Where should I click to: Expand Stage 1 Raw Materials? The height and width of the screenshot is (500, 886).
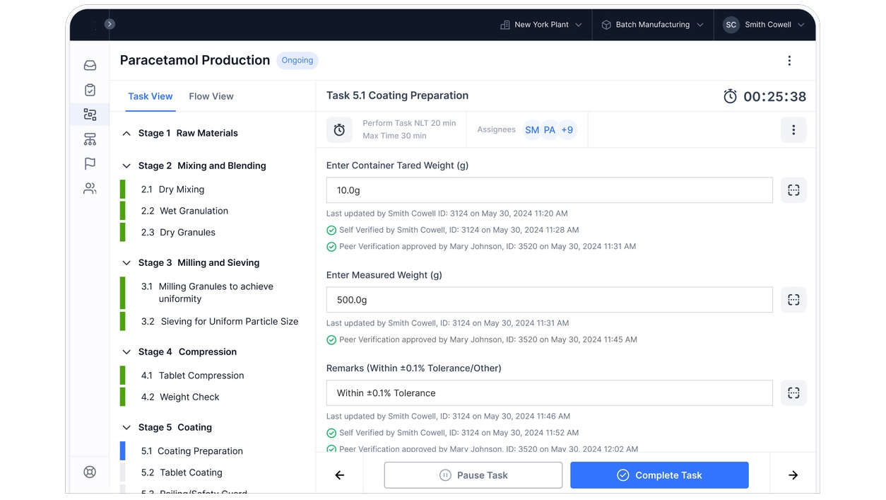click(126, 133)
